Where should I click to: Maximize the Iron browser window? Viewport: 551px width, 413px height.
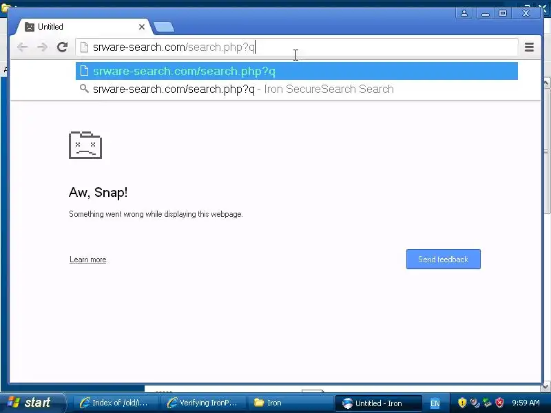(x=503, y=13)
